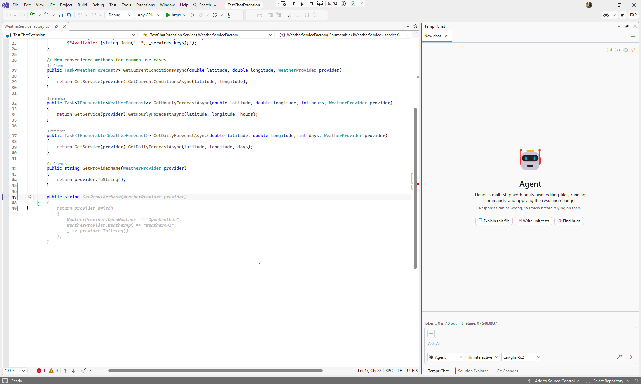Open the WeatherServiceFactory type navigation dropdown
641x384 pixels.
[207, 35]
